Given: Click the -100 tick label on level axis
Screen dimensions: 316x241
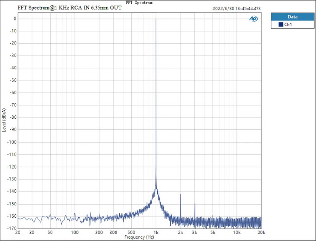Looking at the screenshot, I should tap(11, 142).
